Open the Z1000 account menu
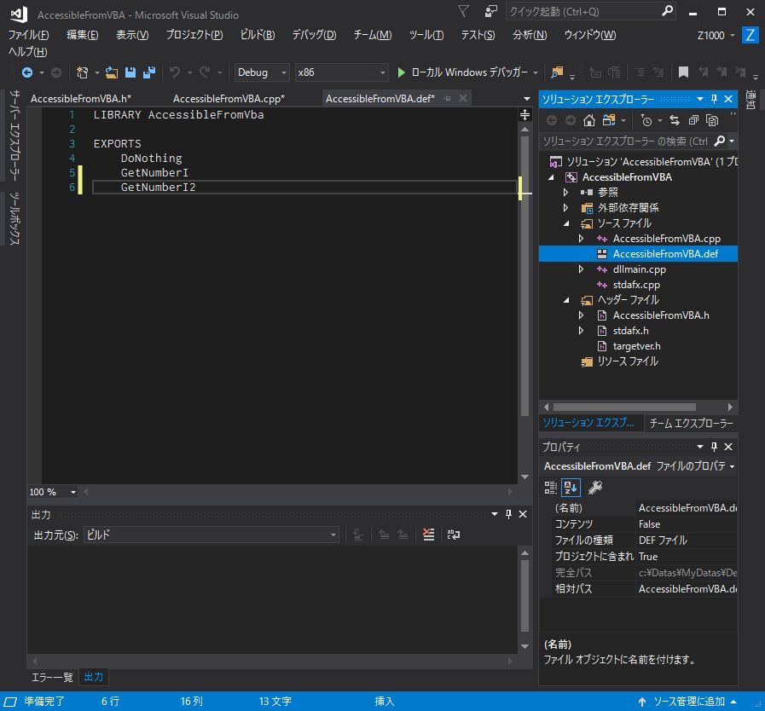Viewport: 765px width, 711px height. pos(716,35)
